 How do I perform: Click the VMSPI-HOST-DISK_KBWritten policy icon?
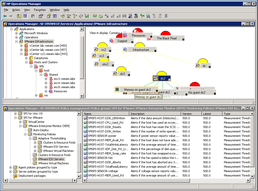86,118
